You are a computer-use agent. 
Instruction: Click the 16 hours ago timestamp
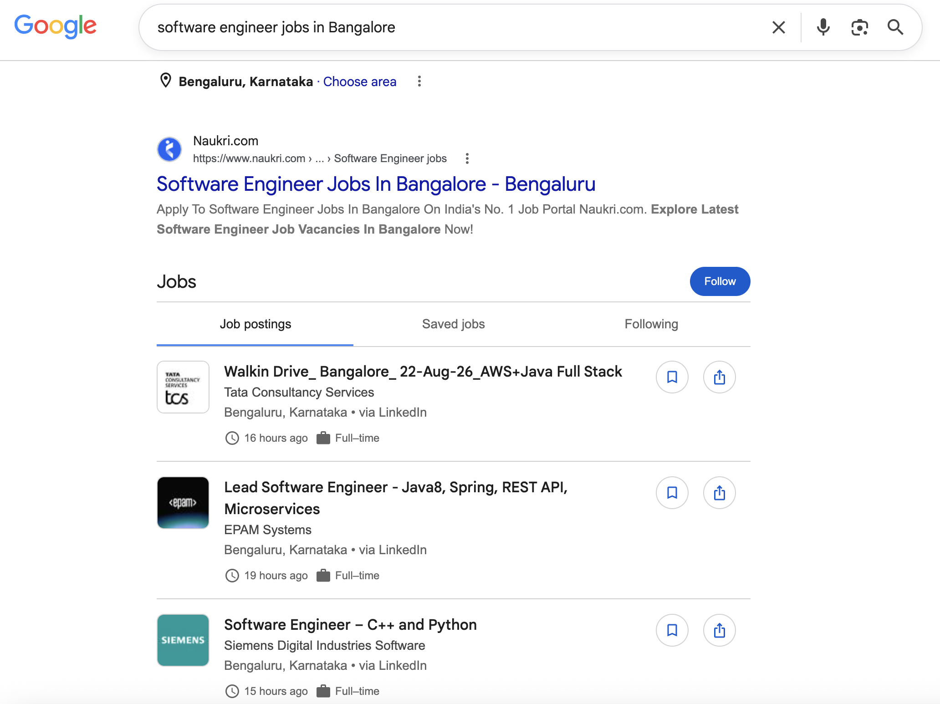[276, 438]
